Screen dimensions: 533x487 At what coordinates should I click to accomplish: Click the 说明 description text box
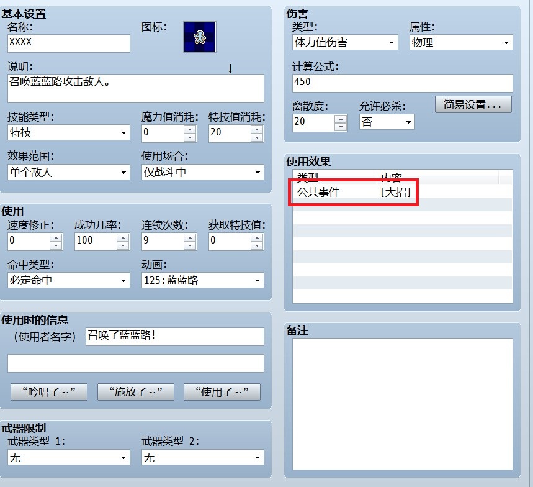click(136, 88)
